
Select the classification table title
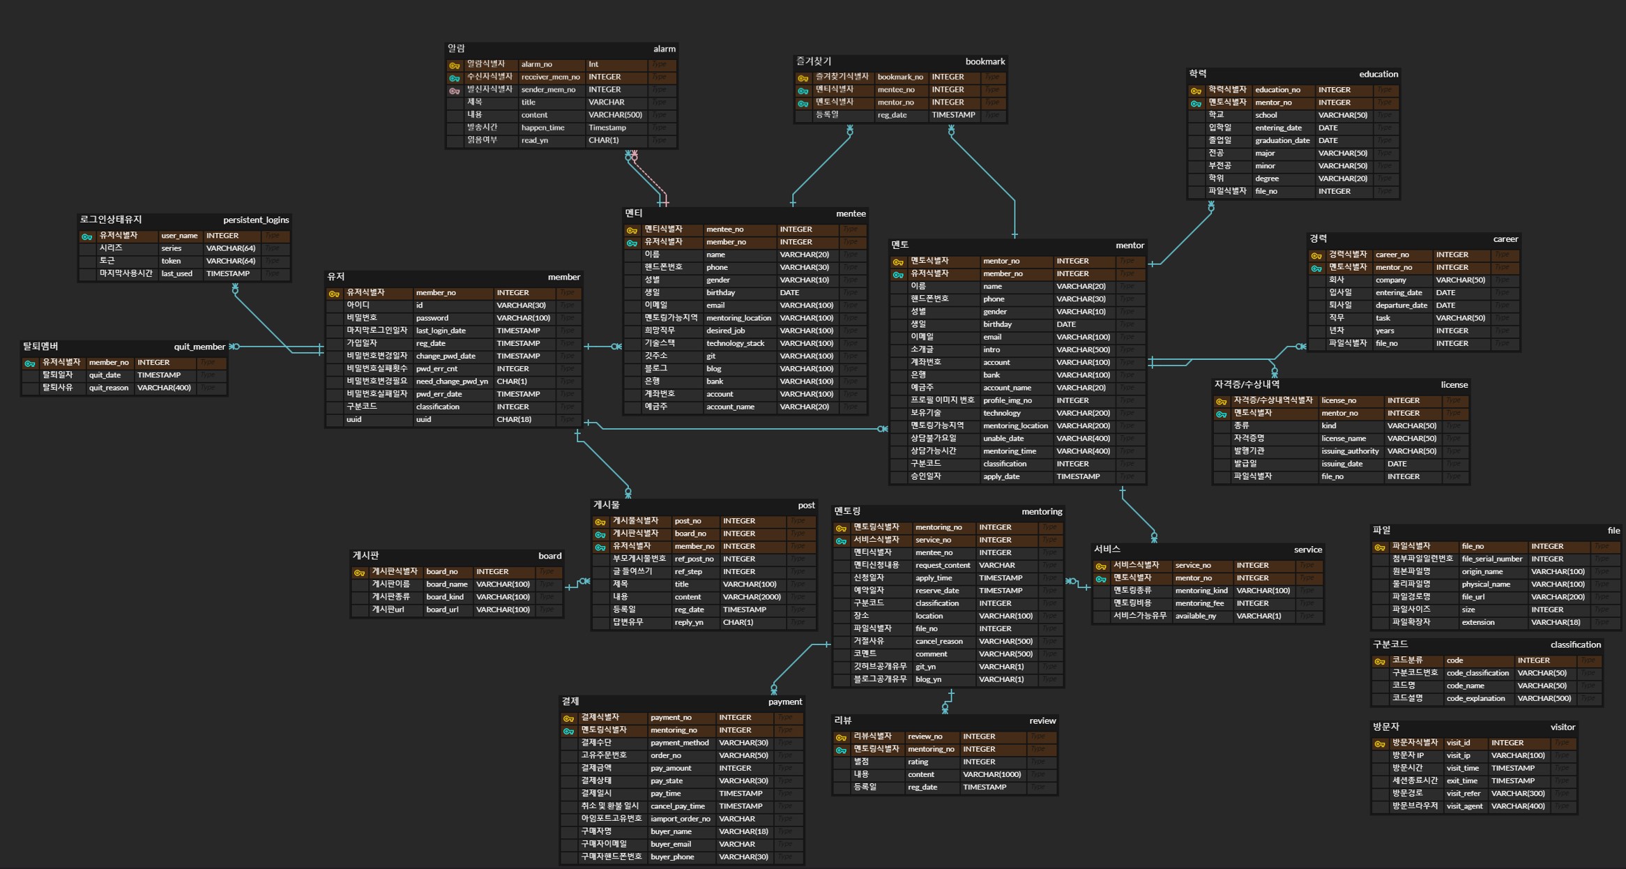(1574, 644)
